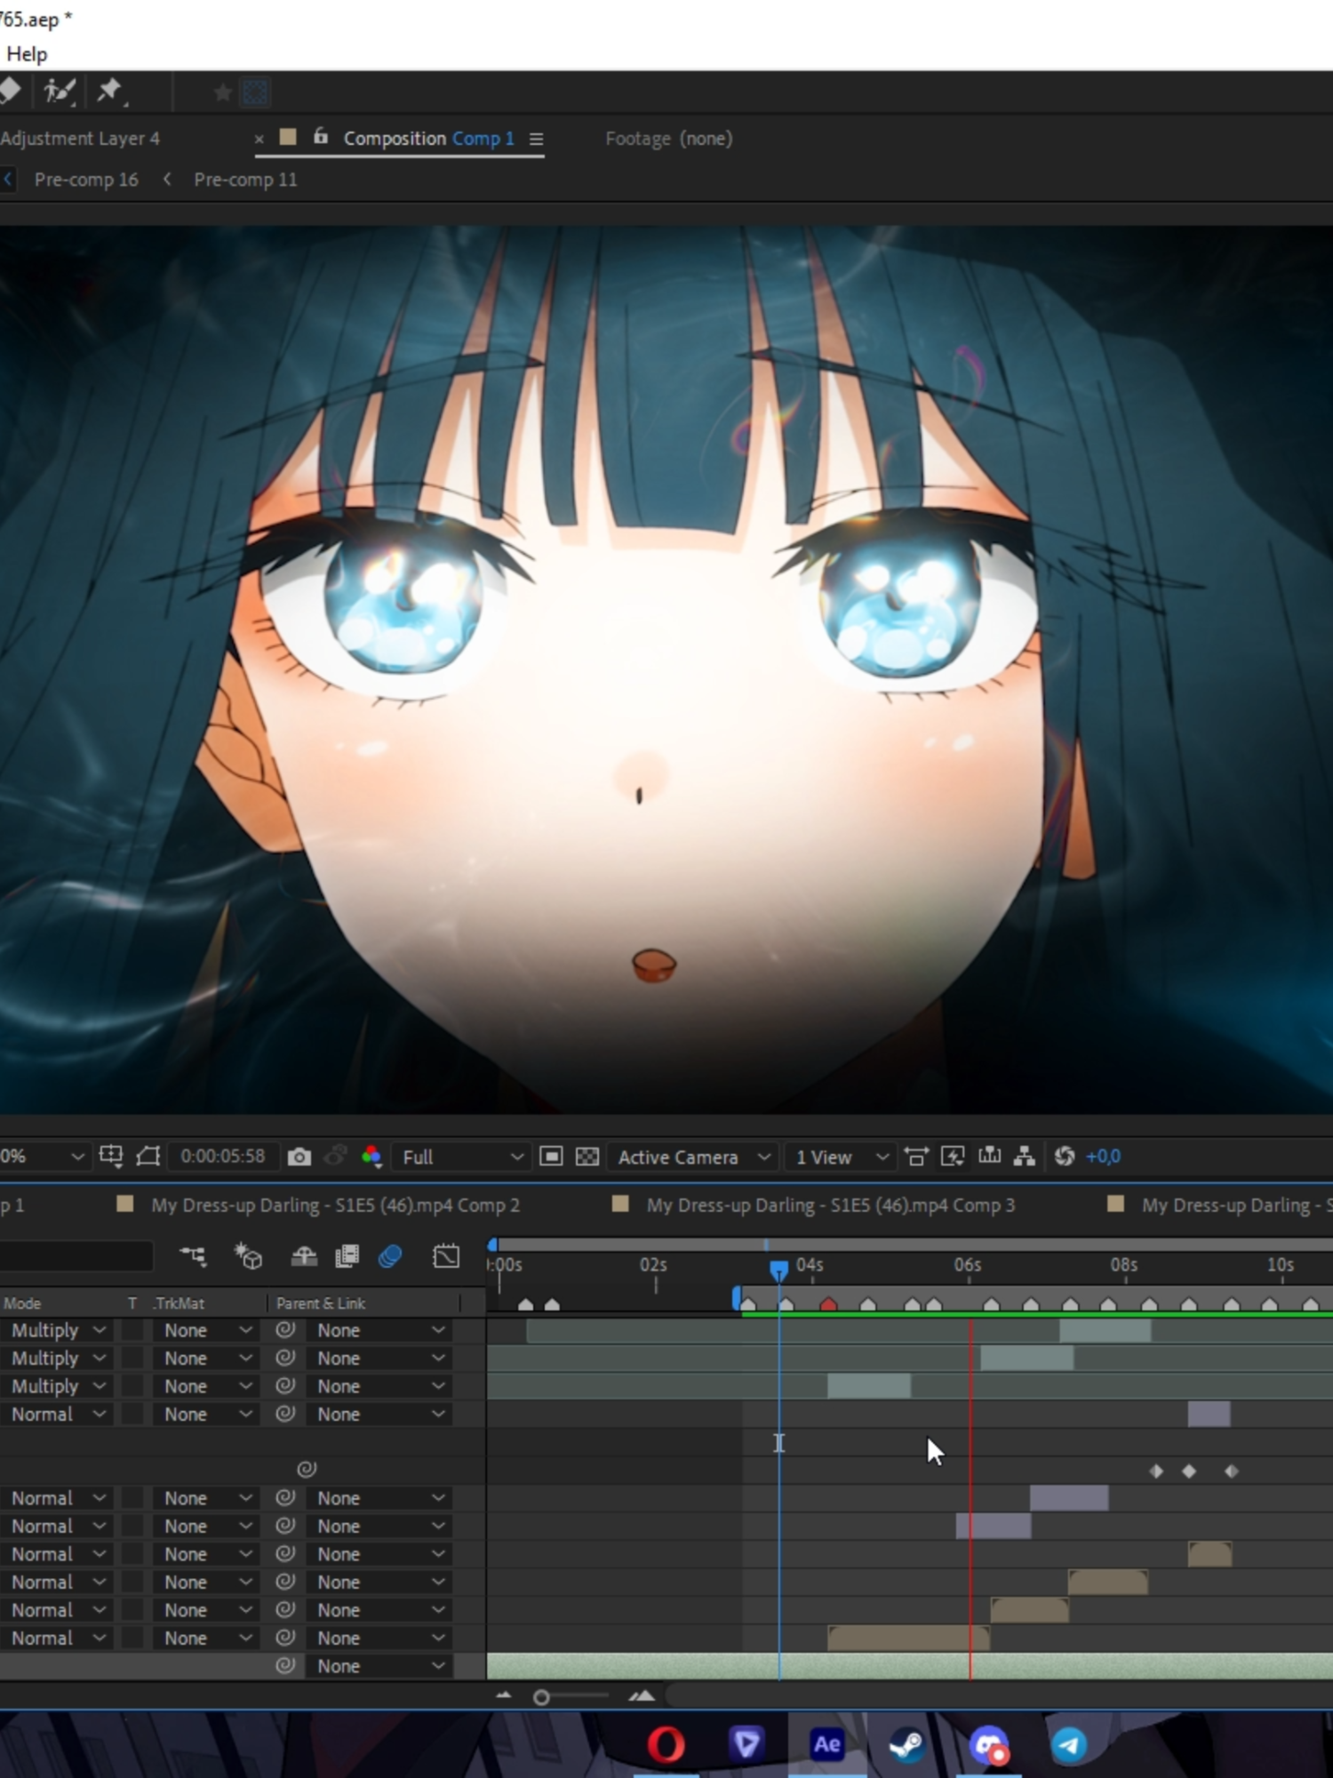
Task: Select the Roto Brush tool
Action: pos(60,91)
